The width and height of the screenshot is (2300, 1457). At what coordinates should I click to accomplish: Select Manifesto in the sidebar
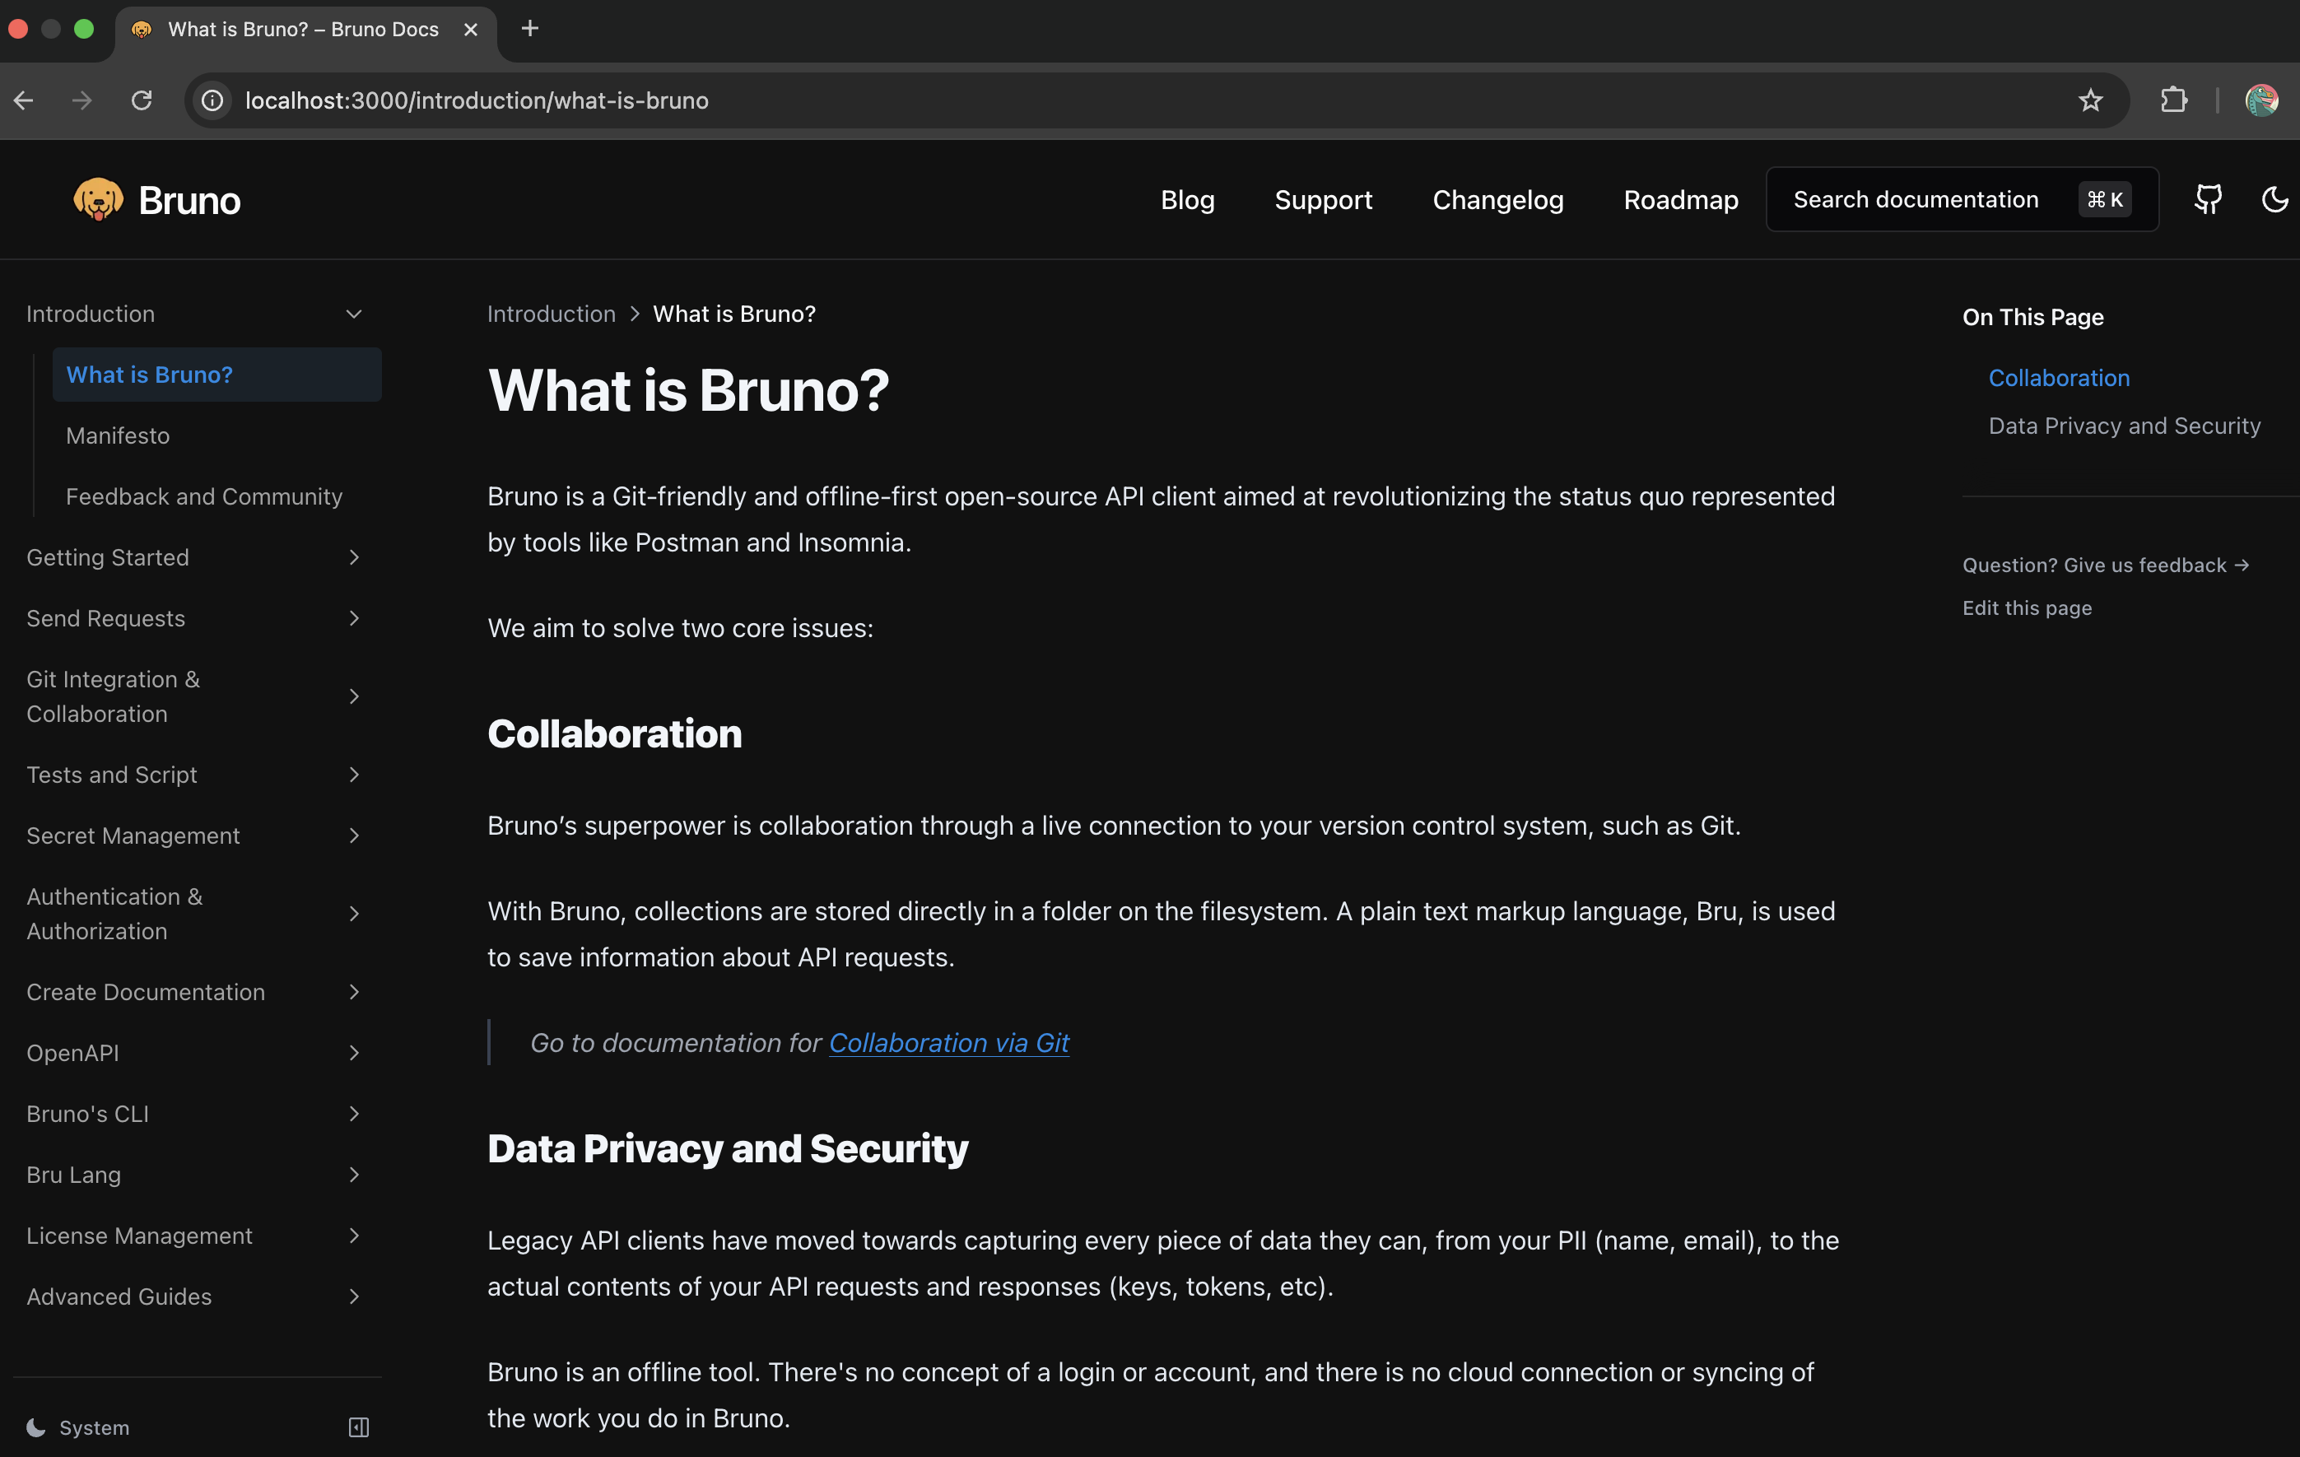pyautogui.click(x=117, y=435)
